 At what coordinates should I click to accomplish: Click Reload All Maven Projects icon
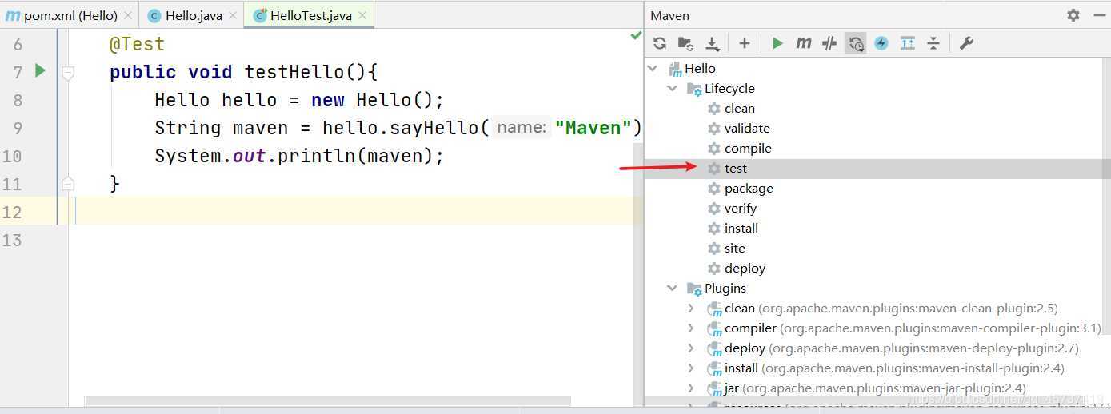click(x=660, y=43)
